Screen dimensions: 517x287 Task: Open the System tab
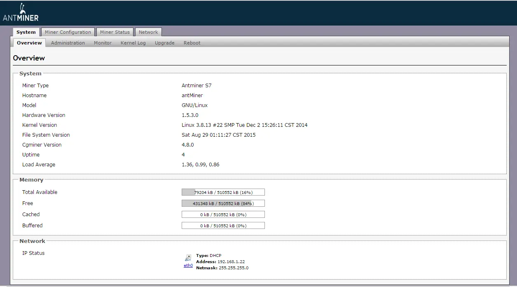(26, 32)
